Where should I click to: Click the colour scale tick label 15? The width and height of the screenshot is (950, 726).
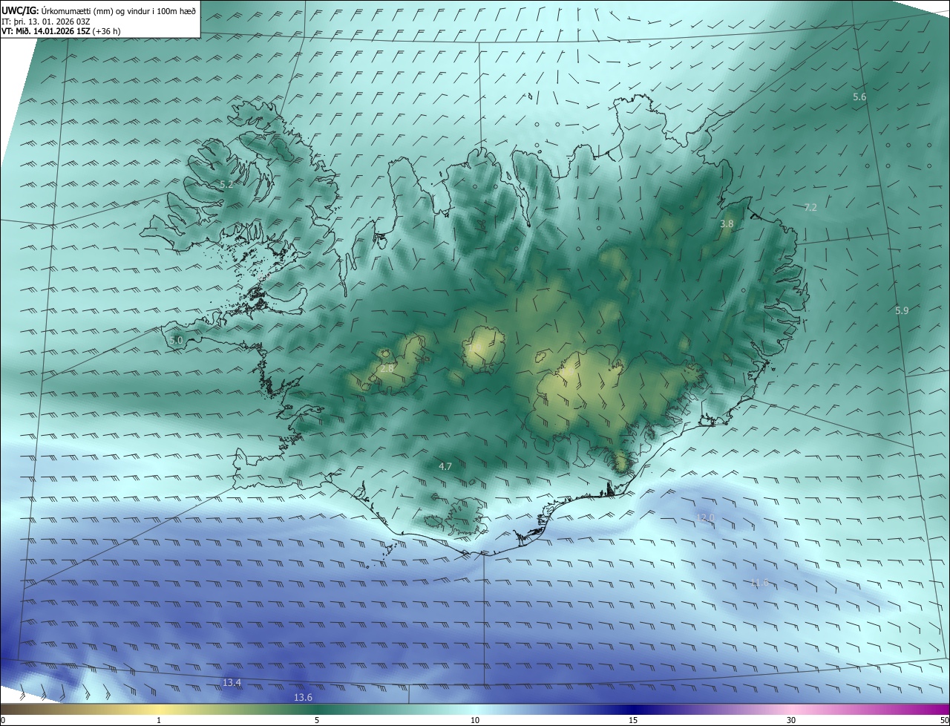(633, 721)
